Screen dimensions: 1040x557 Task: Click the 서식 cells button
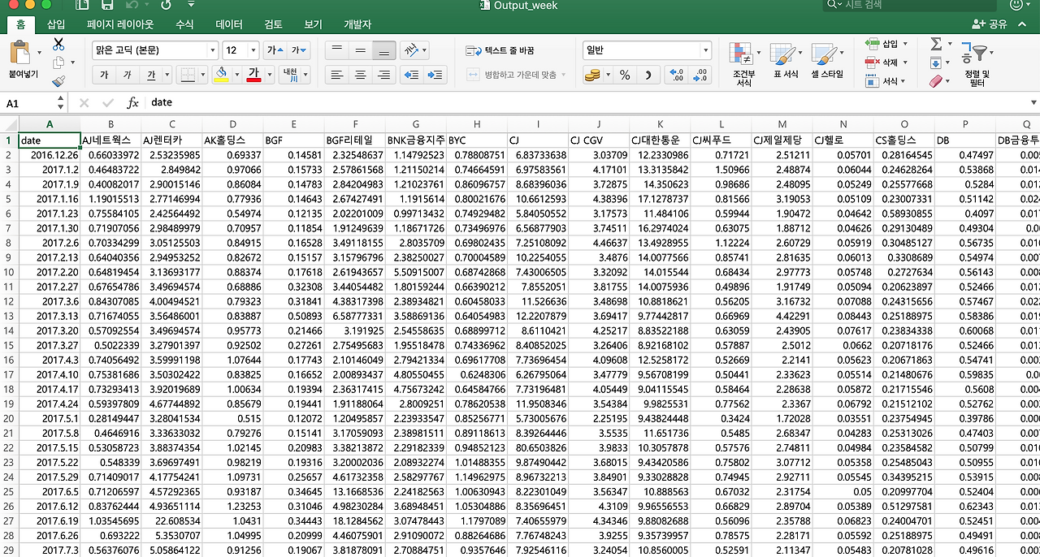(885, 81)
